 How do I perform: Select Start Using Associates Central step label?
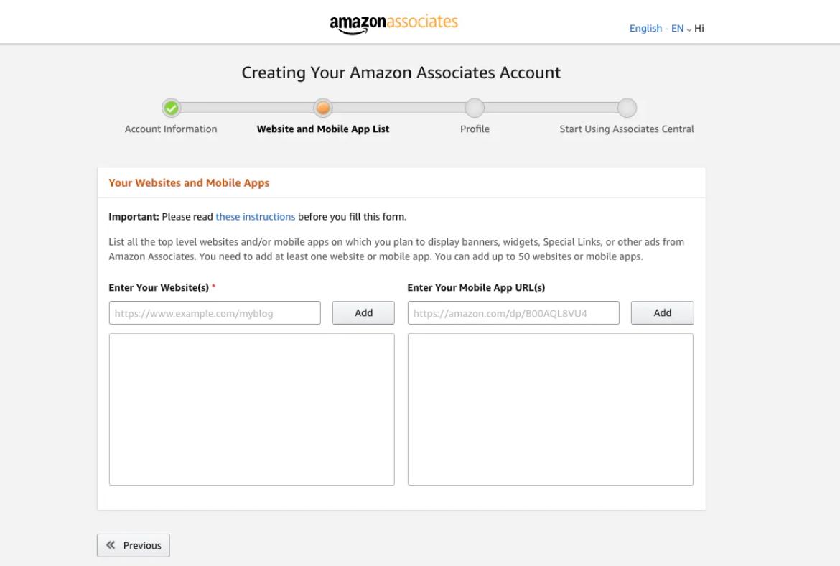(x=627, y=129)
